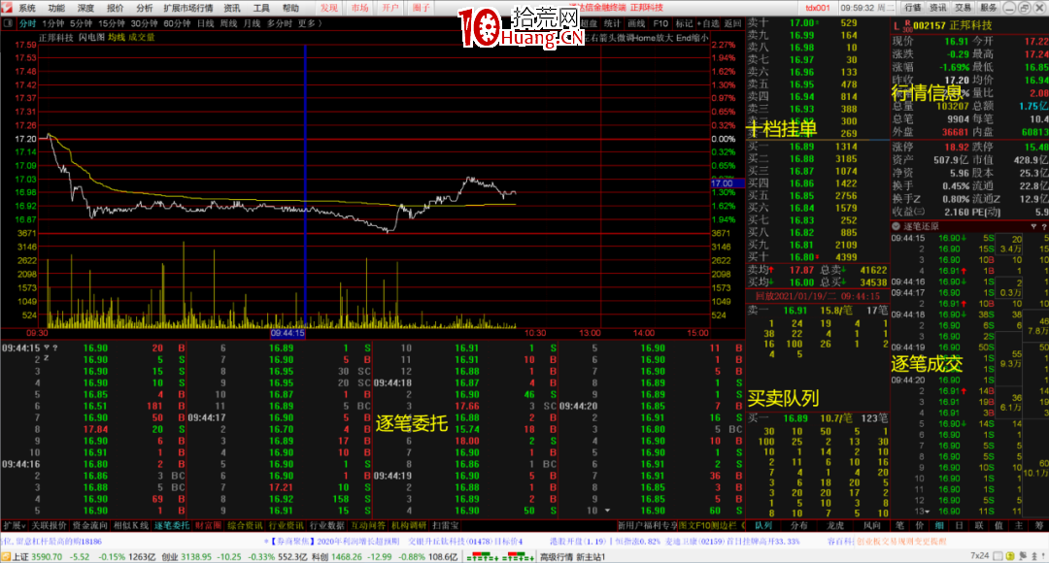Click the TDX app logo icon
1049x563 pixels.
pos(7,8)
